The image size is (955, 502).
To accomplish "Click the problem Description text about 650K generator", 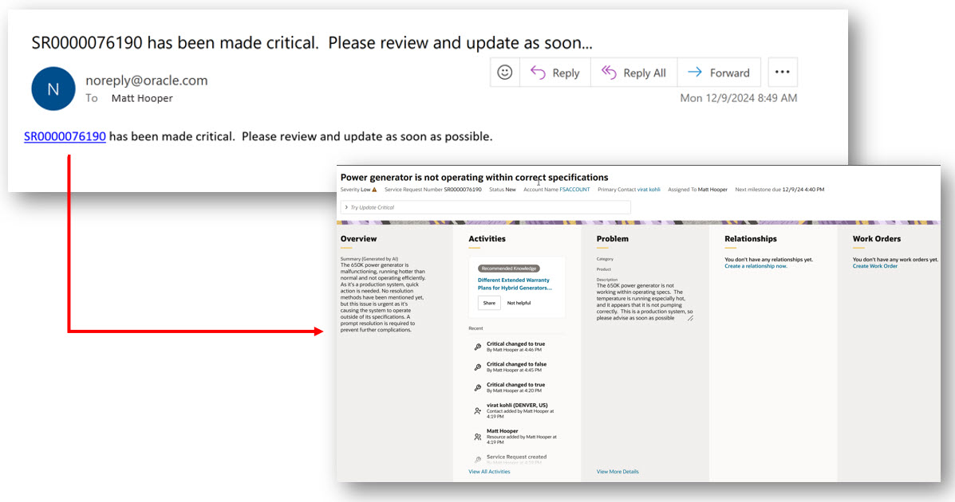I will [645, 302].
